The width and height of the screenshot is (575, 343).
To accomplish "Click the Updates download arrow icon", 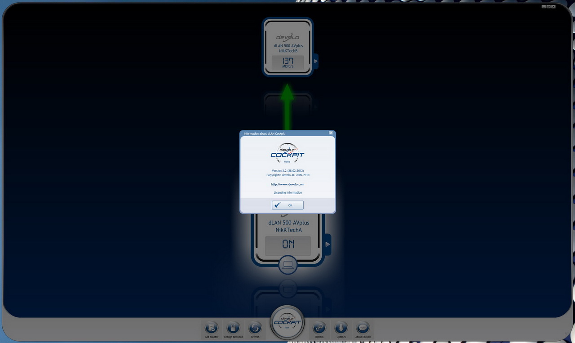I will pos(341,328).
